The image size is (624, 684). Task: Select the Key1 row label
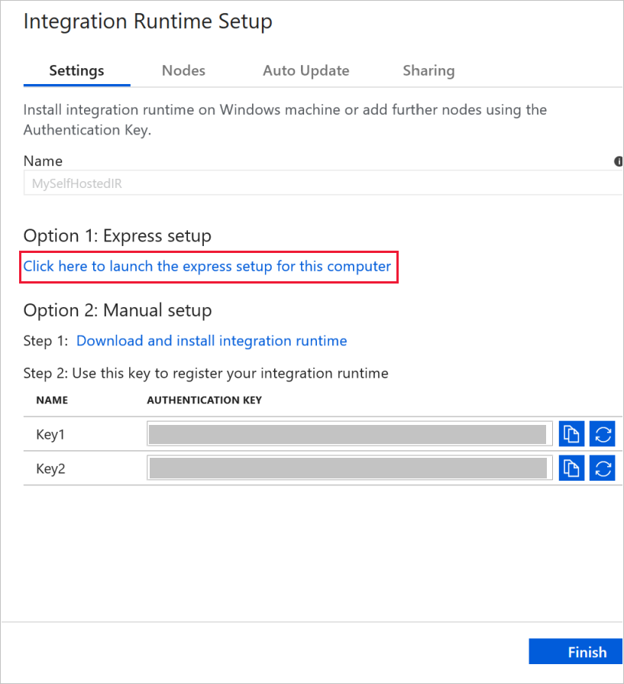click(x=50, y=433)
